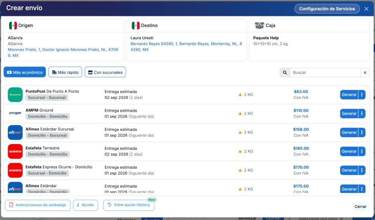
Task: Click the $110.00 price
Action: point(301,111)
